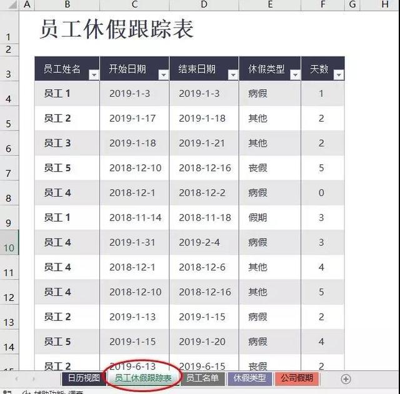
Task: Open the 开始日期 filter dropdown
Action: (x=164, y=75)
